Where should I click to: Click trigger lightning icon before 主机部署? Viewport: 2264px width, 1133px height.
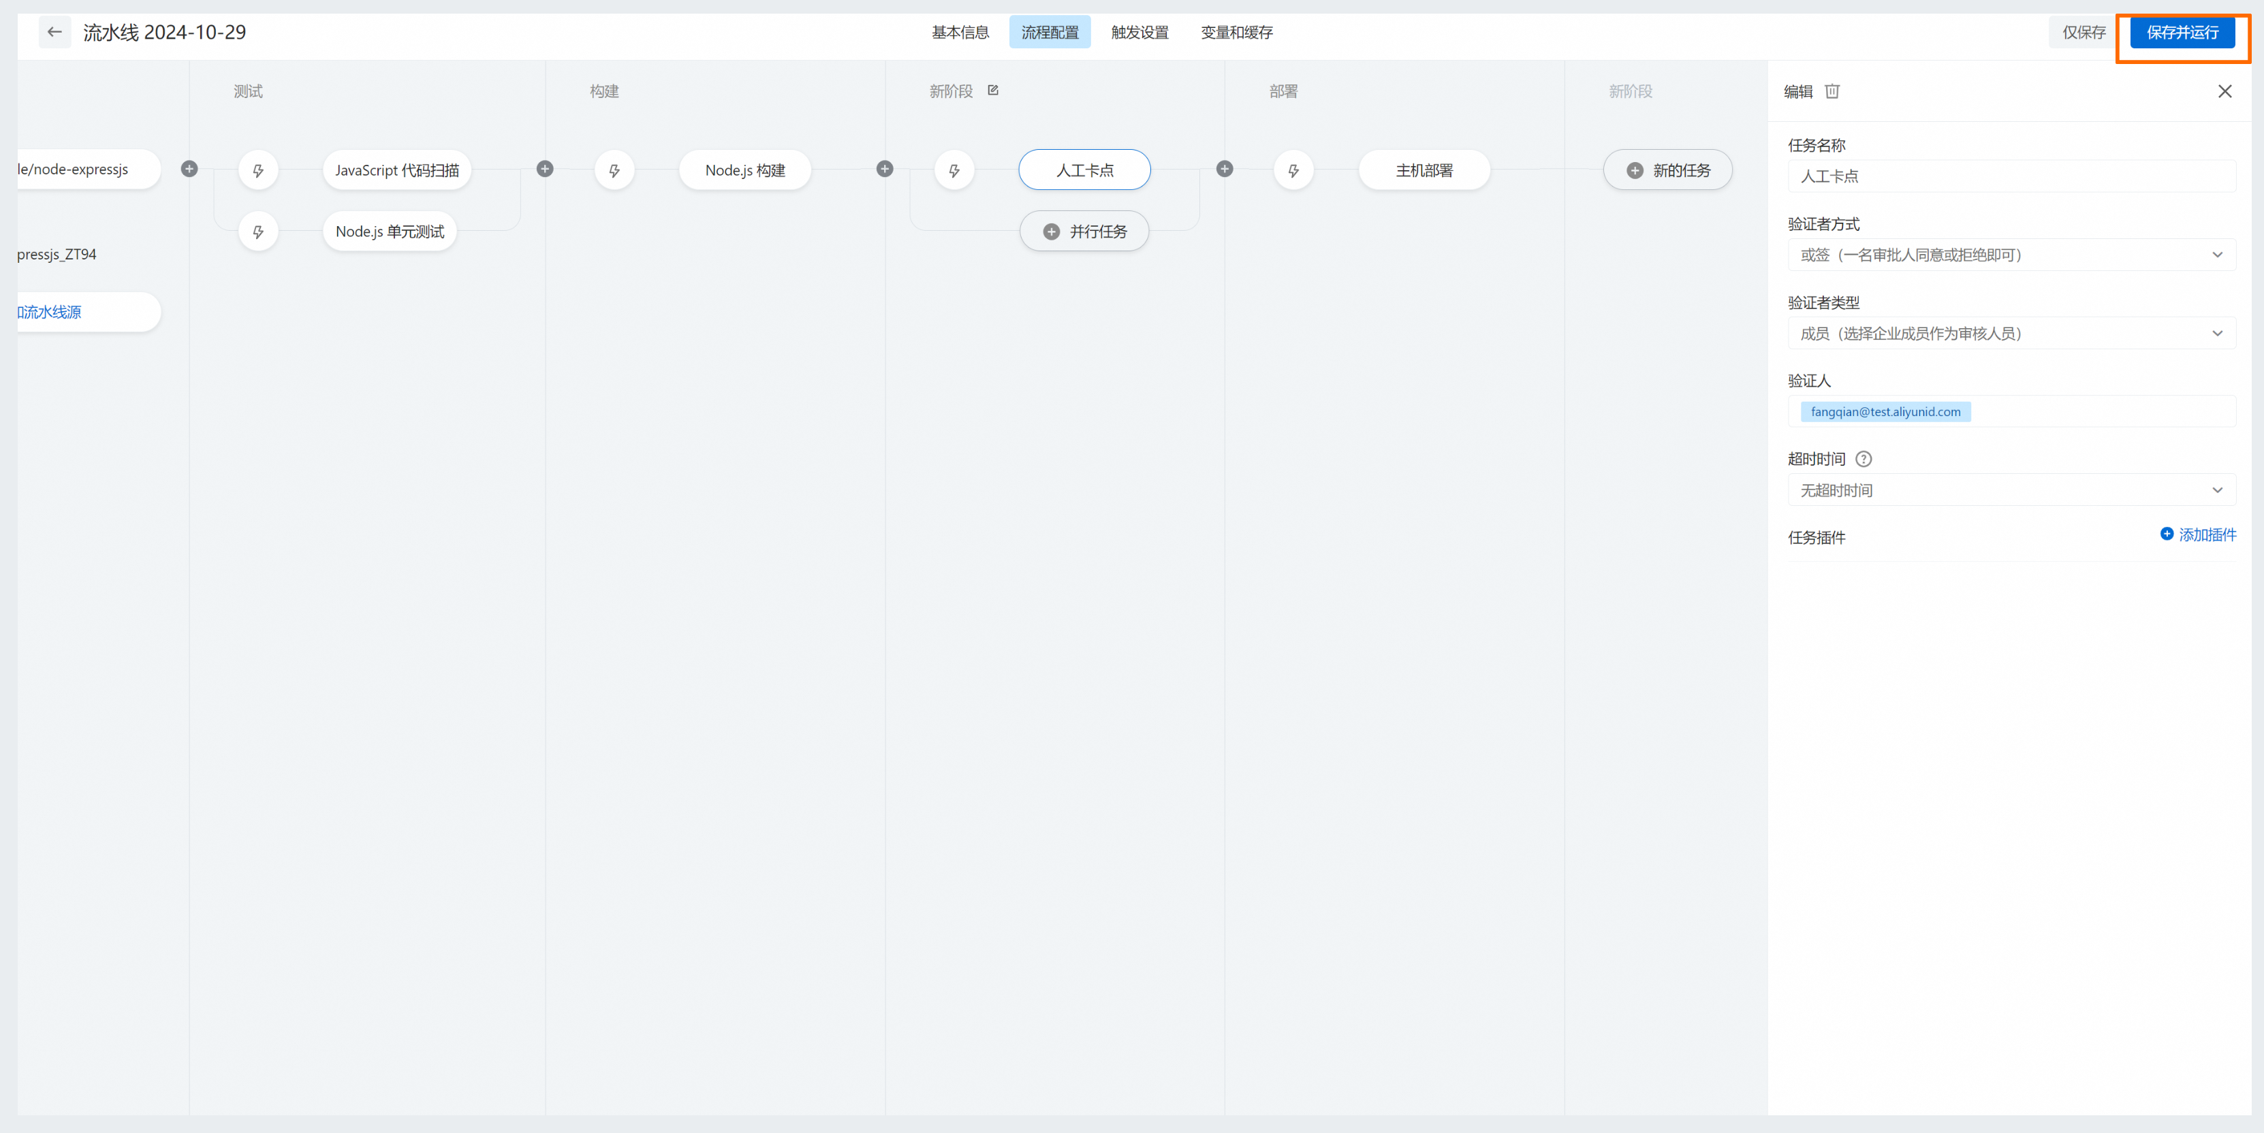coord(1293,170)
